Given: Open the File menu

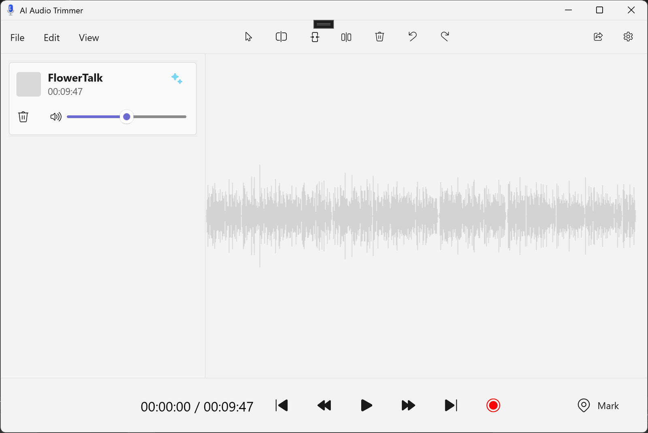Looking at the screenshot, I should tap(17, 38).
